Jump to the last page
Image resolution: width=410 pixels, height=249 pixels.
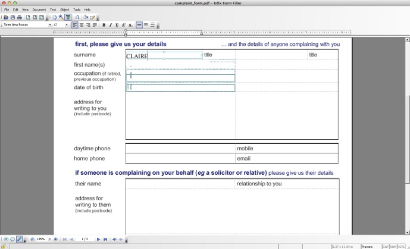click(x=105, y=239)
